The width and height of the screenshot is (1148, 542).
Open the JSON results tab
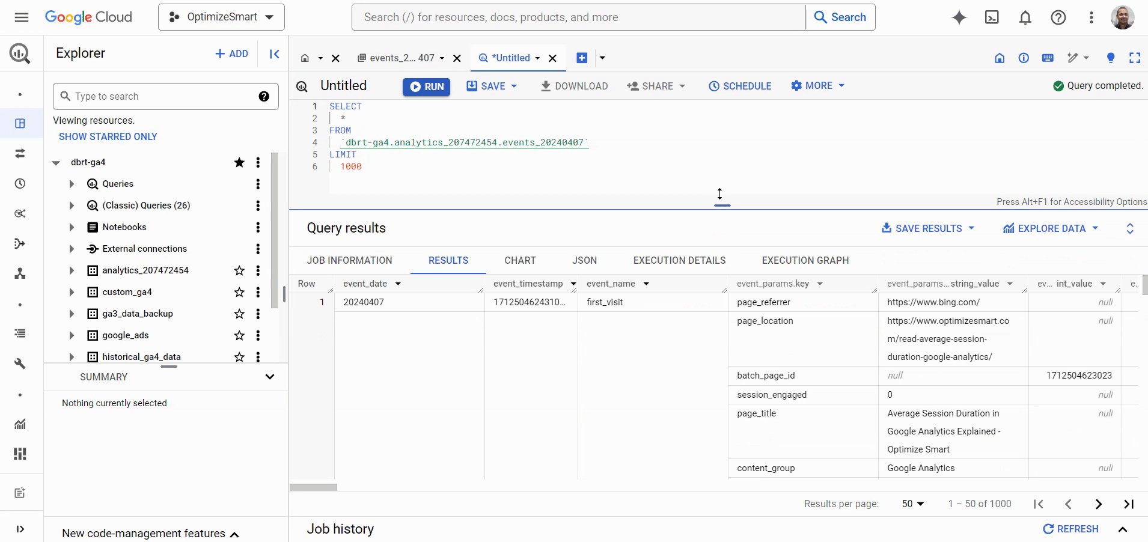pos(584,260)
